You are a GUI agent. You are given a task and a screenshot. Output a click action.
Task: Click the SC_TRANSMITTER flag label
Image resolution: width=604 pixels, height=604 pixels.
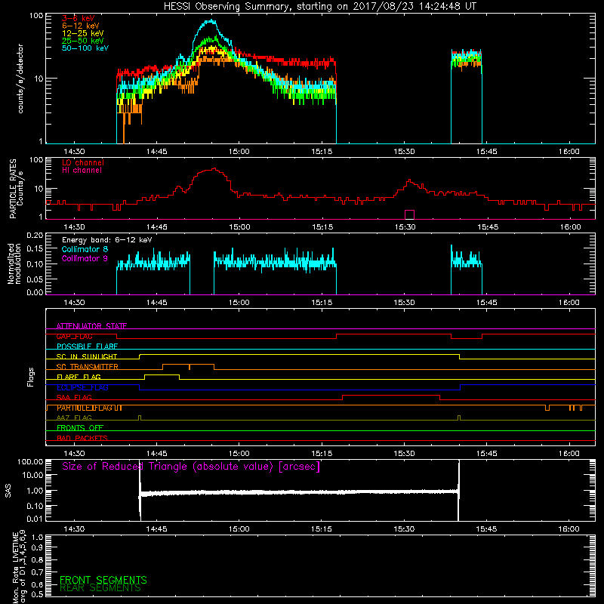coord(88,367)
